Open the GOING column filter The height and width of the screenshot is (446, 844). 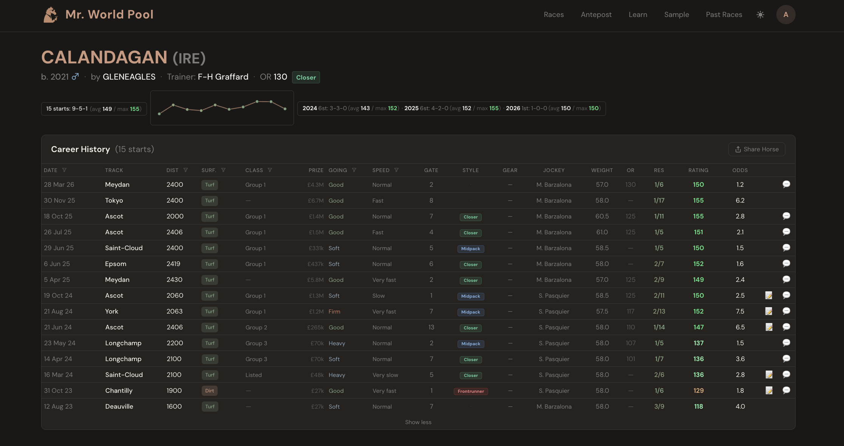[x=354, y=170]
